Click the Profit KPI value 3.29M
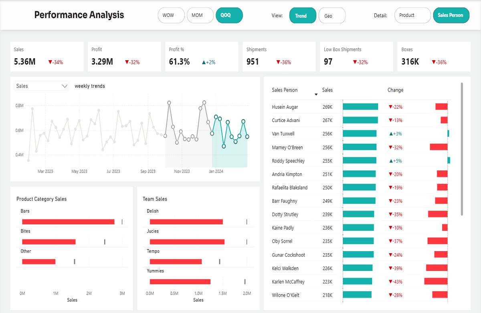 [x=102, y=62]
